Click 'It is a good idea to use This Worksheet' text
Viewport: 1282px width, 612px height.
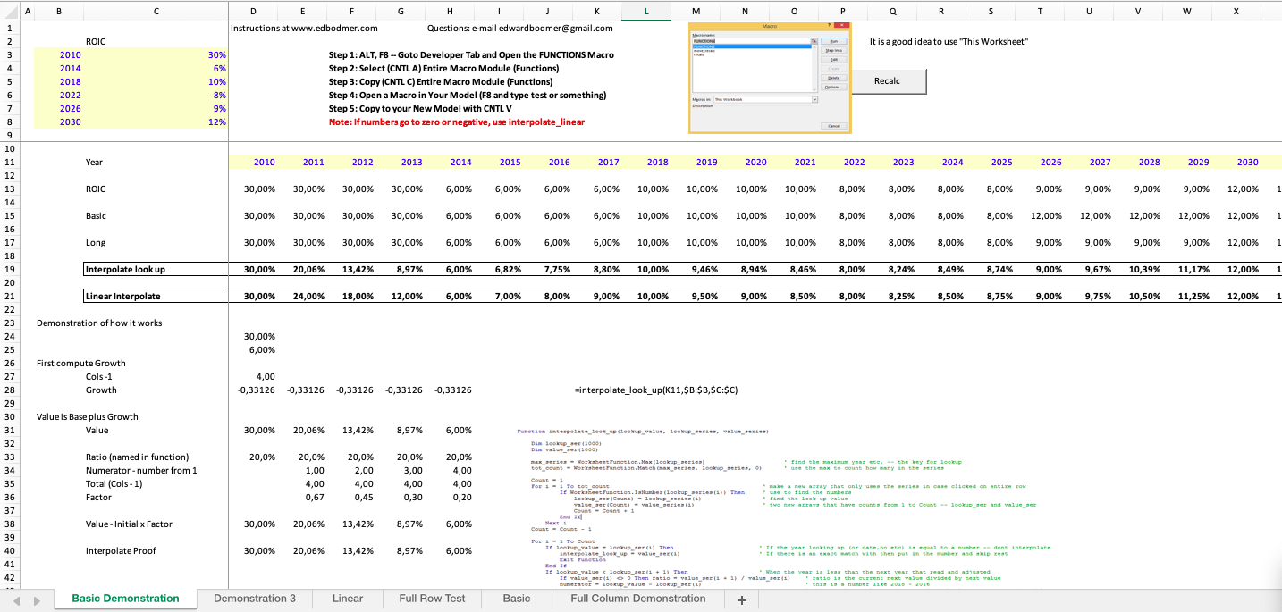tap(949, 41)
